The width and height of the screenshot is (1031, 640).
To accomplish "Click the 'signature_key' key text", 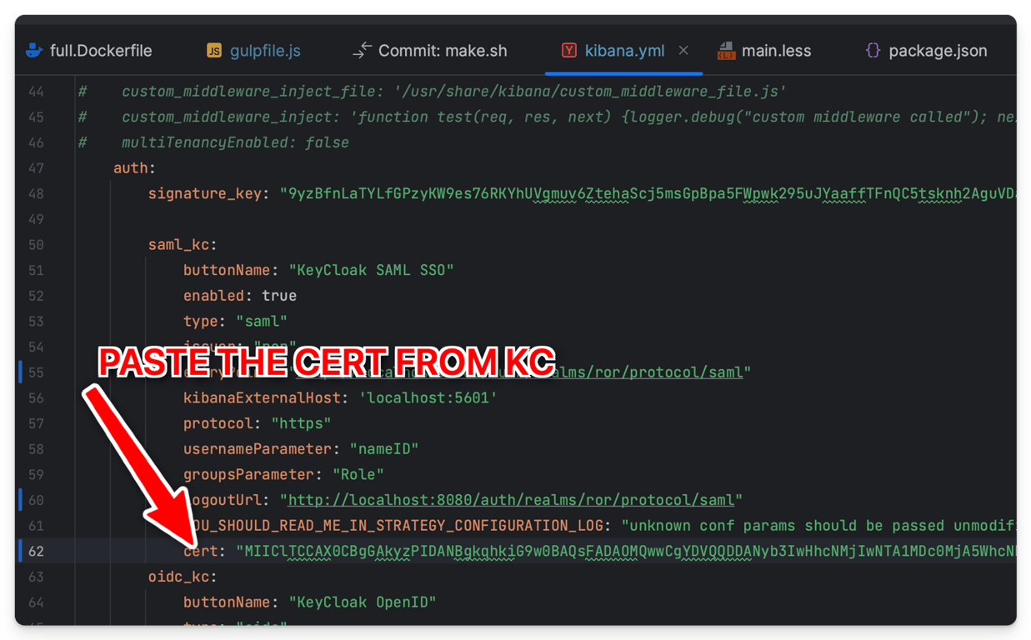I will point(205,193).
